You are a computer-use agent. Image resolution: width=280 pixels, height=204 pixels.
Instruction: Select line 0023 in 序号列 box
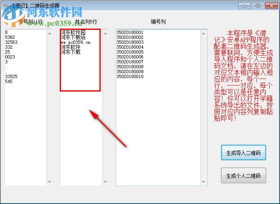pos(10,57)
